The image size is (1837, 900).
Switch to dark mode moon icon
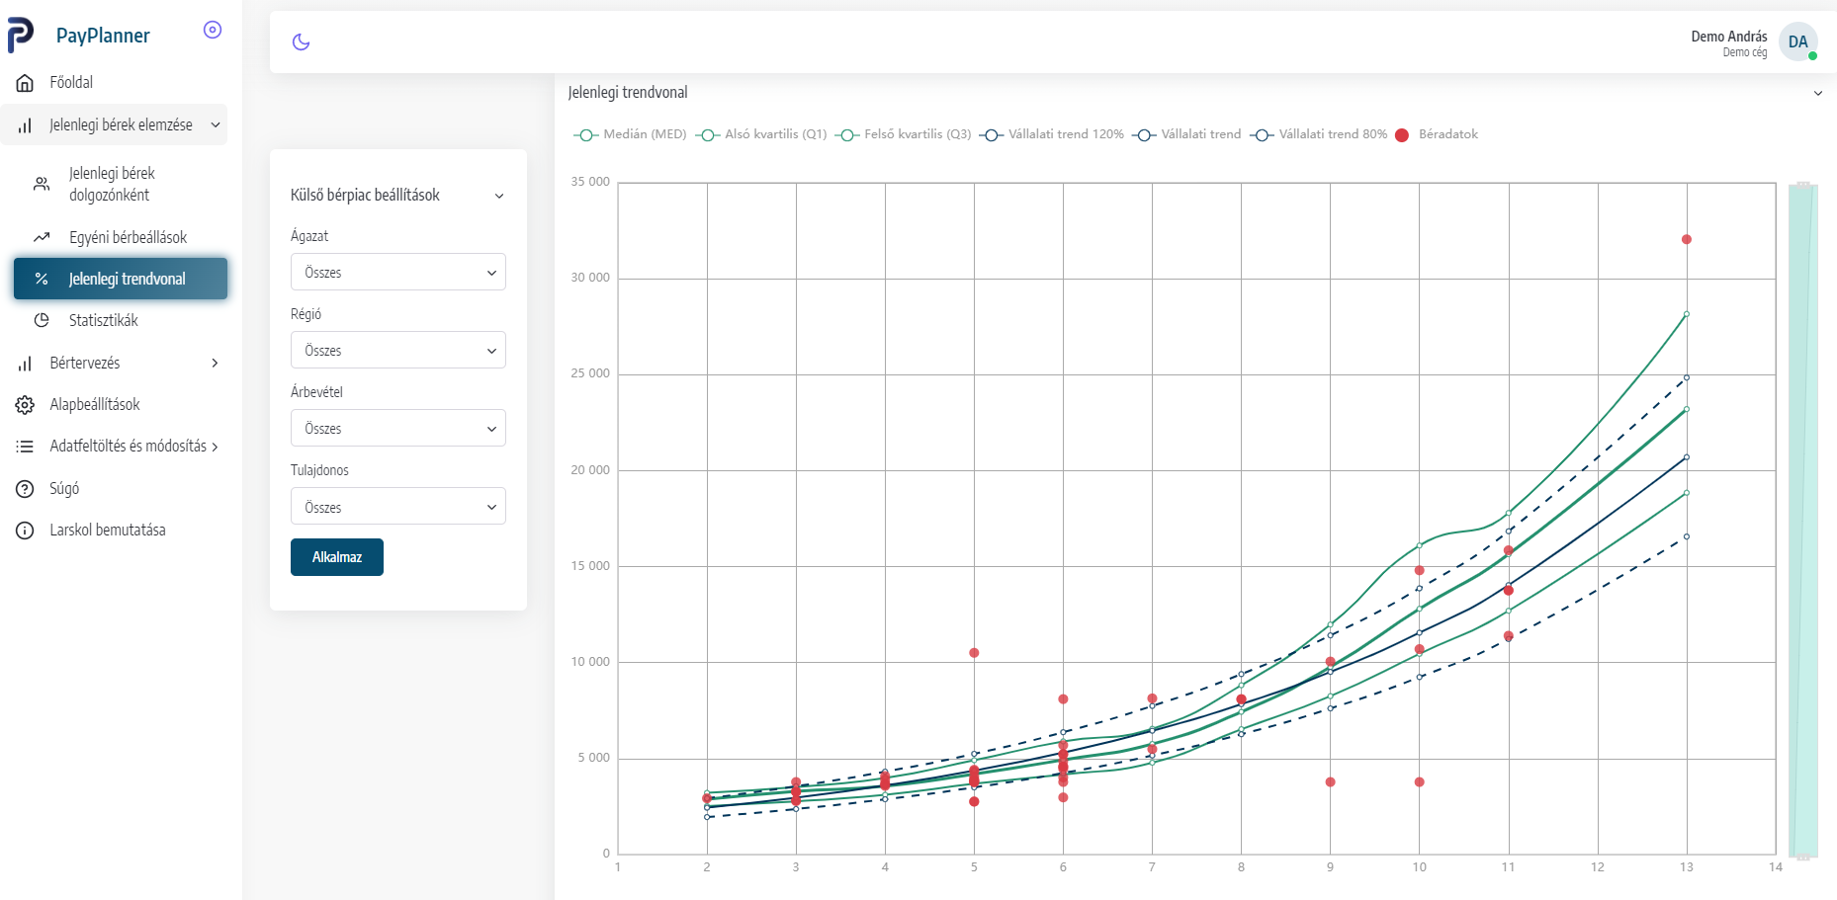pos(302,41)
